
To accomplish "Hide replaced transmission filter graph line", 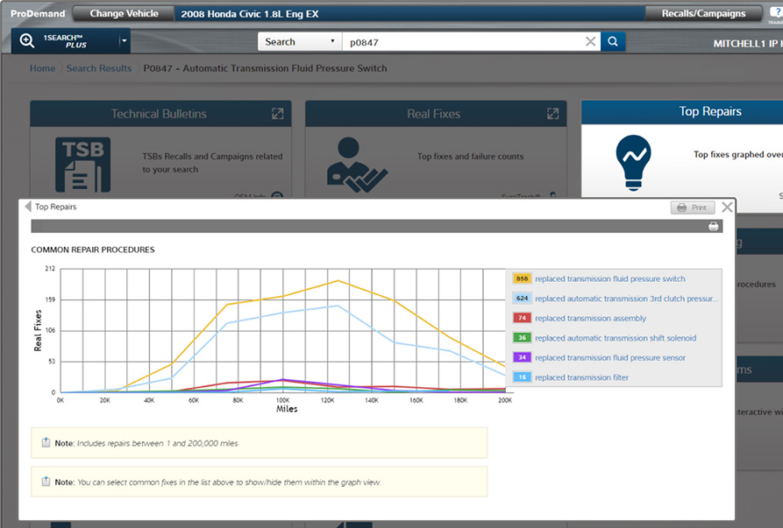I will pos(581,377).
